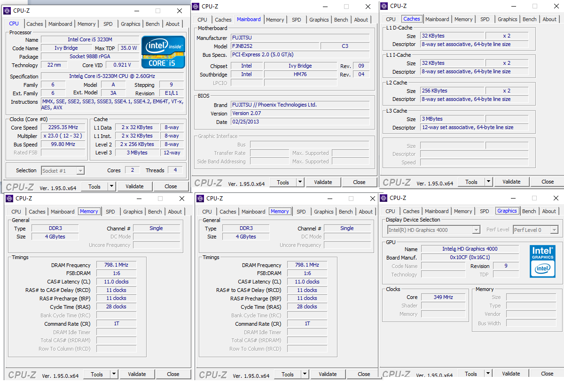Click the CPU-Z icon in the Graphics window title bar

tap(384, 198)
